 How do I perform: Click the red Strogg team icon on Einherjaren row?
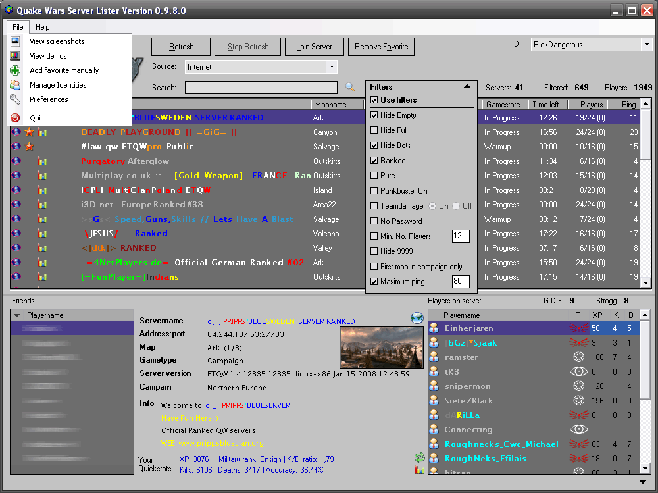click(578, 328)
